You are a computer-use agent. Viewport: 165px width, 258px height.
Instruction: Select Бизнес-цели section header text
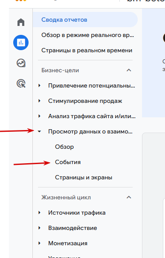click(60, 70)
